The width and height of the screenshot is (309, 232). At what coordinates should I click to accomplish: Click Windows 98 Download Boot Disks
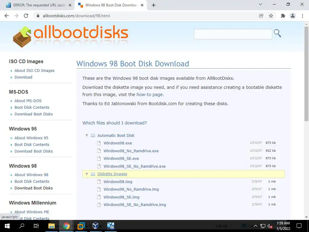click(33, 188)
